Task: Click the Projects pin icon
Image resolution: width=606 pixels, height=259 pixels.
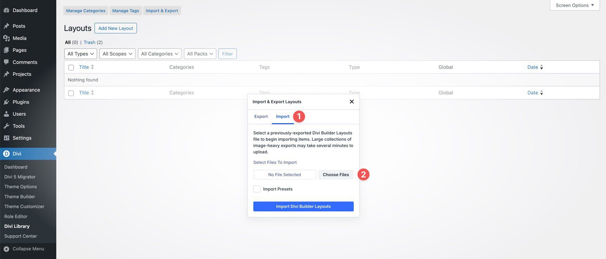Action: click(6, 74)
